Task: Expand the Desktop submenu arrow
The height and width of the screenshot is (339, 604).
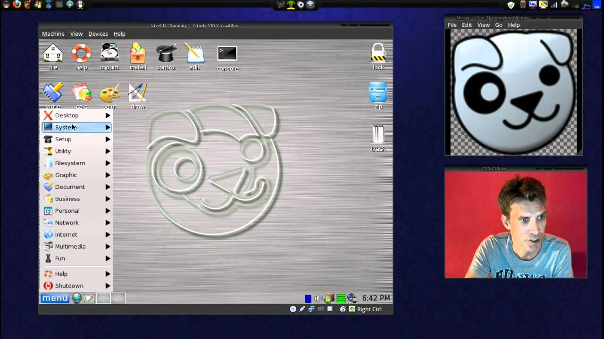Action: pos(108,115)
